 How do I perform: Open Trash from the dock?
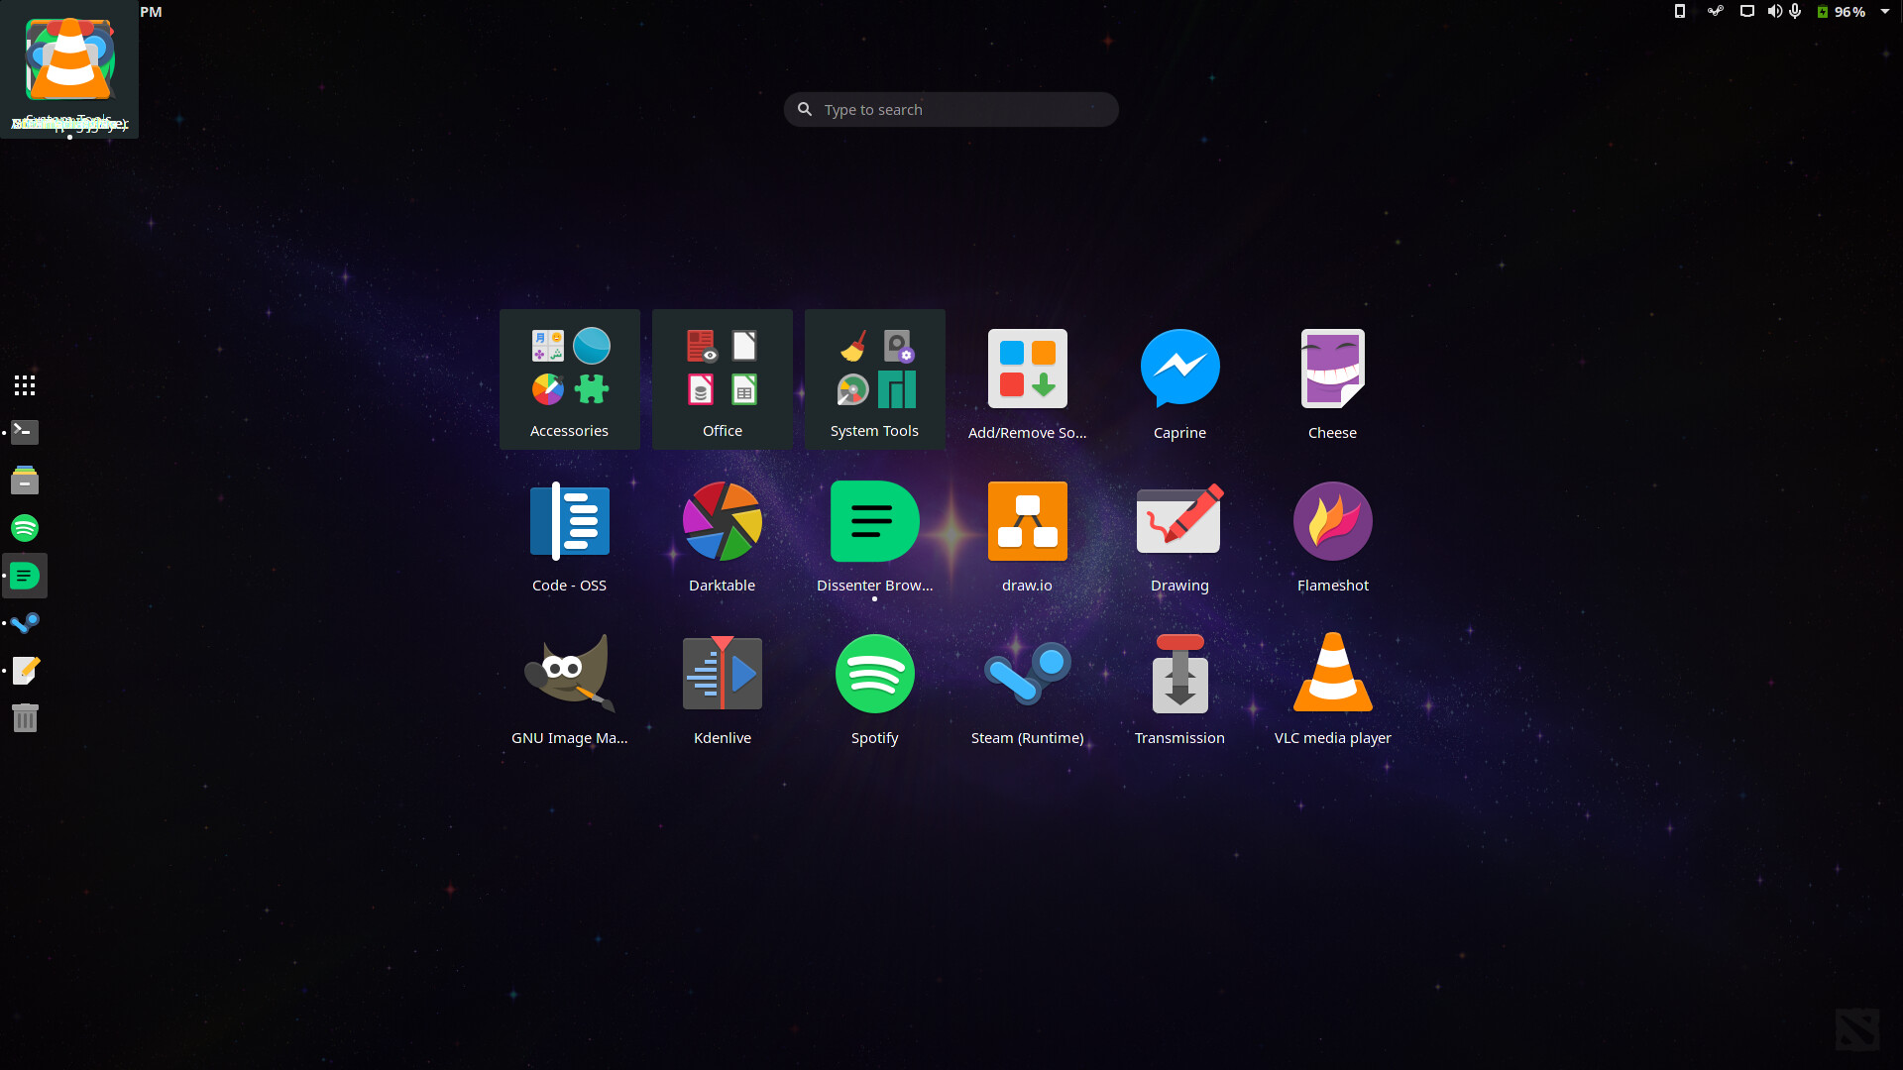[x=25, y=718]
